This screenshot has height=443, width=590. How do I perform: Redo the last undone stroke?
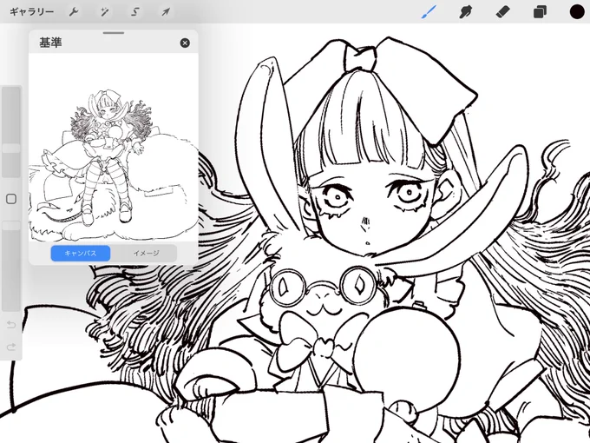[11, 347]
